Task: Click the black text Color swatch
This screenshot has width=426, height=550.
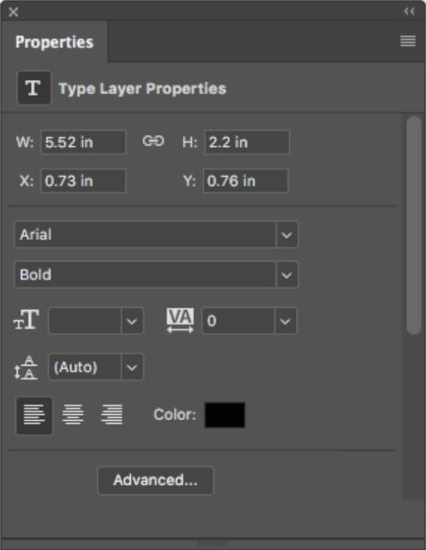Action: coord(225,415)
